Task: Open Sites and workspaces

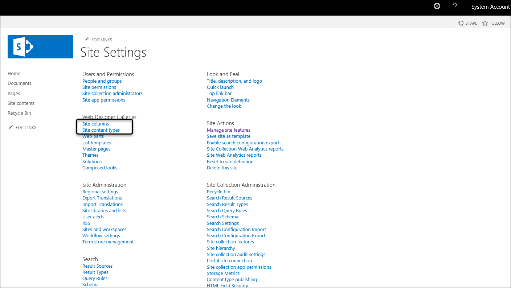Action: pyautogui.click(x=105, y=230)
